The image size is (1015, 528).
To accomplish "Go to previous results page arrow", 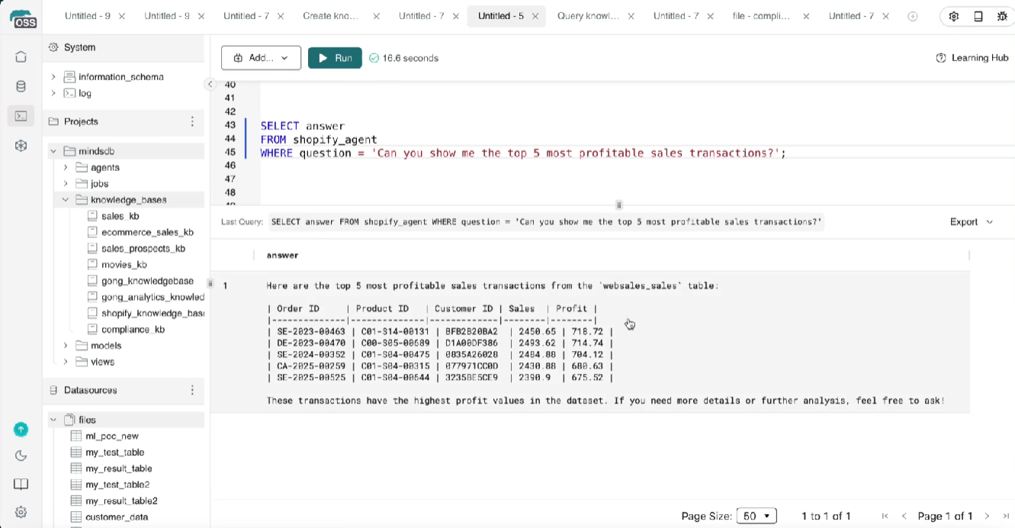I will pos(904,517).
